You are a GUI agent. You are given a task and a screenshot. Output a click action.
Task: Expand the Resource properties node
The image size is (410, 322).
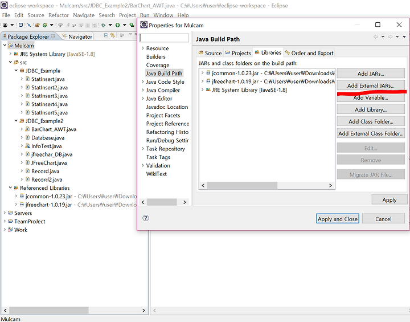(x=143, y=48)
